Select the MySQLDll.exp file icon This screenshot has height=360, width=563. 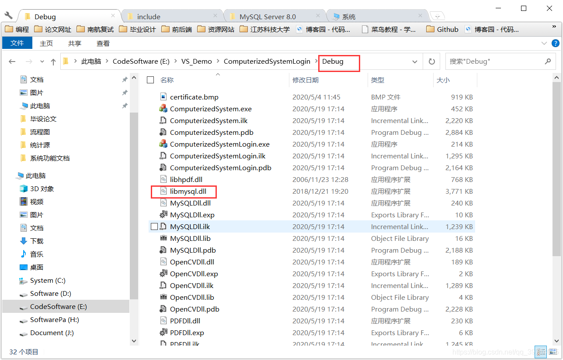coord(163,215)
